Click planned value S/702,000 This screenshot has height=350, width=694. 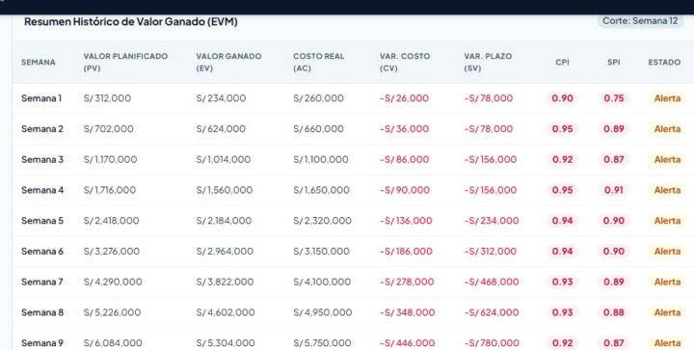tap(108, 129)
